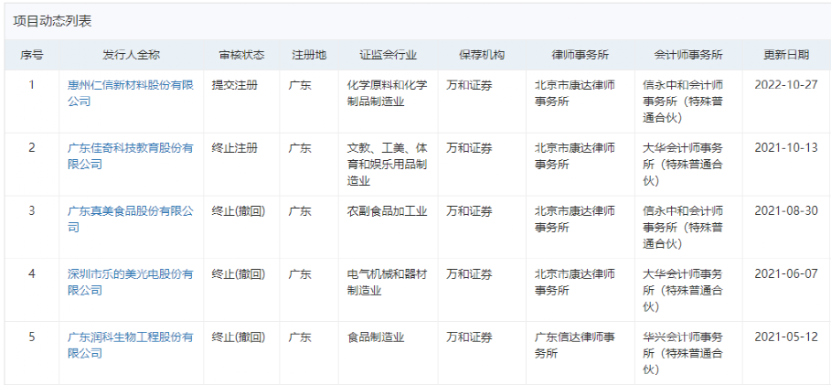The height and width of the screenshot is (385, 831).
Task: Open 广东佳奇科技教育股份有限公司 link
Action: pos(131,155)
